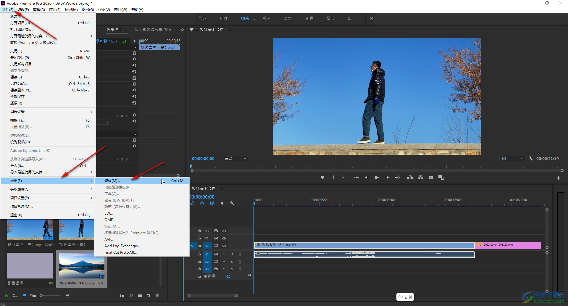Choose EDL... in export submenu
The height and width of the screenshot is (306, 568).
click(x=142, y=213)
